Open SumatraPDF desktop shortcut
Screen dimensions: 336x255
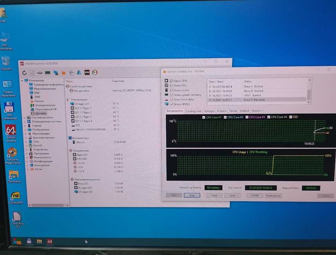click(x=15, y=198)
